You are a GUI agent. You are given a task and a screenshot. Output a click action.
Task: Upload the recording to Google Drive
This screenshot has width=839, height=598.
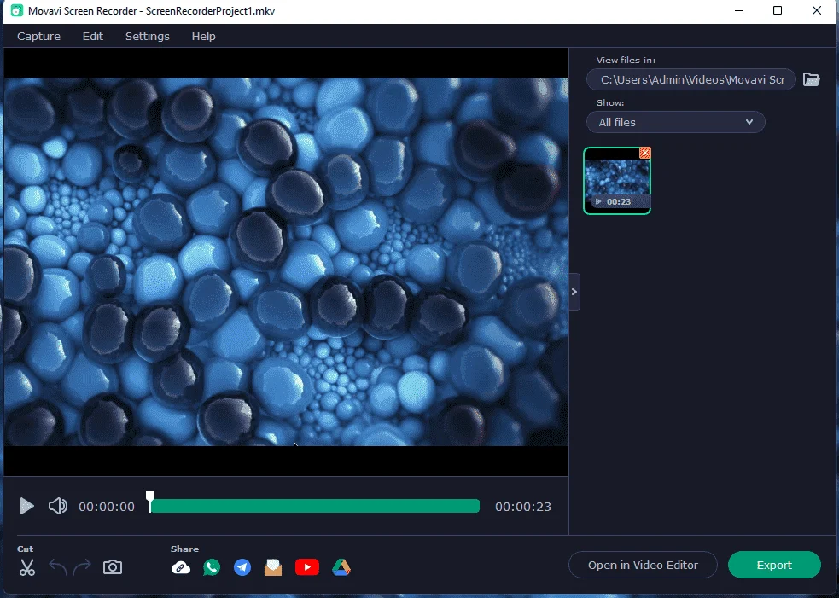coord(341,567)
